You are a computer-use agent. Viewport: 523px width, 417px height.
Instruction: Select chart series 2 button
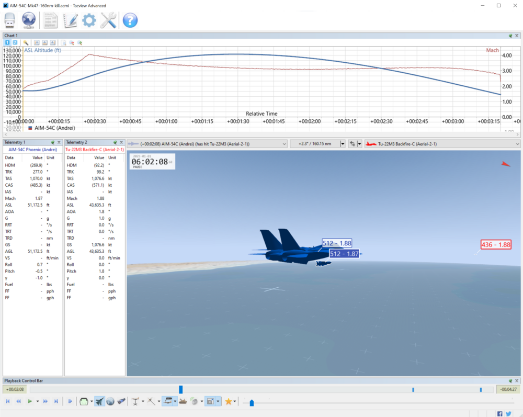(15, 43)
